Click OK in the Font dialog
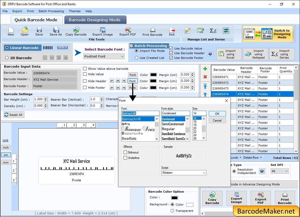Image resolution: width=300 pixels, height=217 pixels. pos(217,114)
